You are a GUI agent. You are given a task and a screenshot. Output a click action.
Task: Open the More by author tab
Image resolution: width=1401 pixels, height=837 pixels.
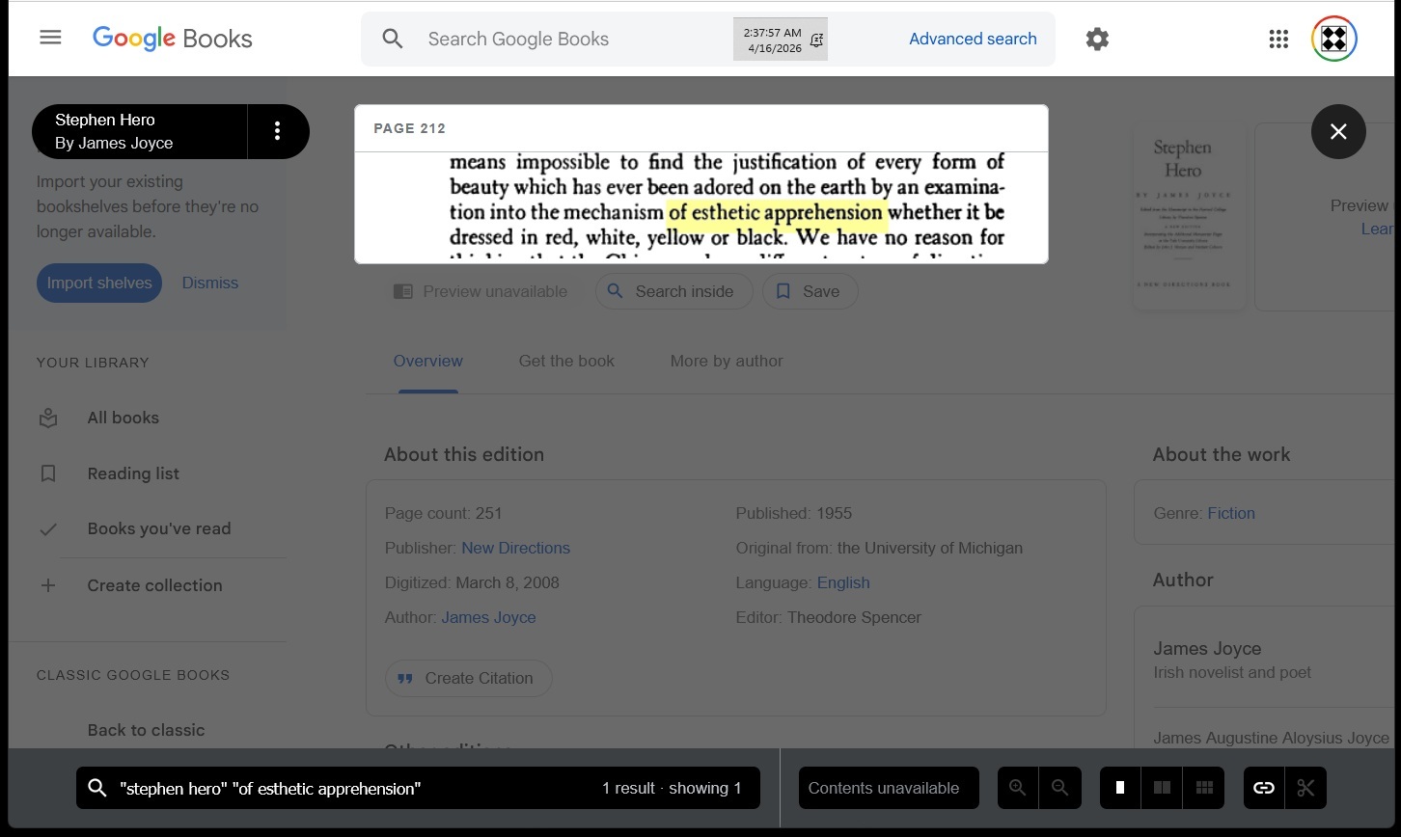tap(727, 361)
